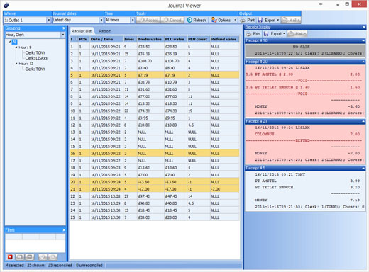Collapse the All tree node
369x272 pixels.
tap(9, 42)
